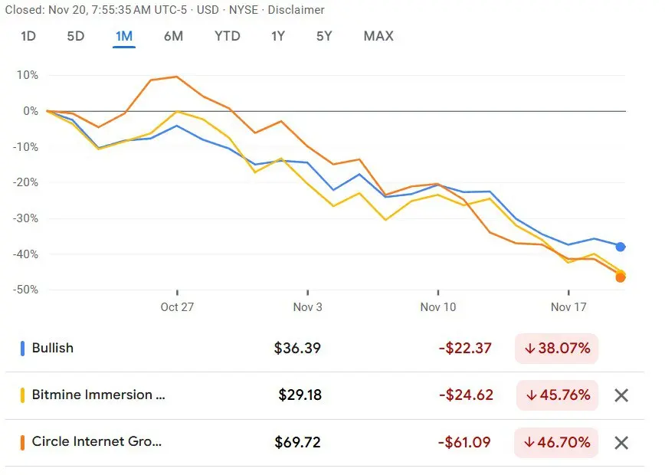Click Bullish blue color indicator
This screenshot has width=665, height=475.
pyautogui.click(x=22, y=349)
